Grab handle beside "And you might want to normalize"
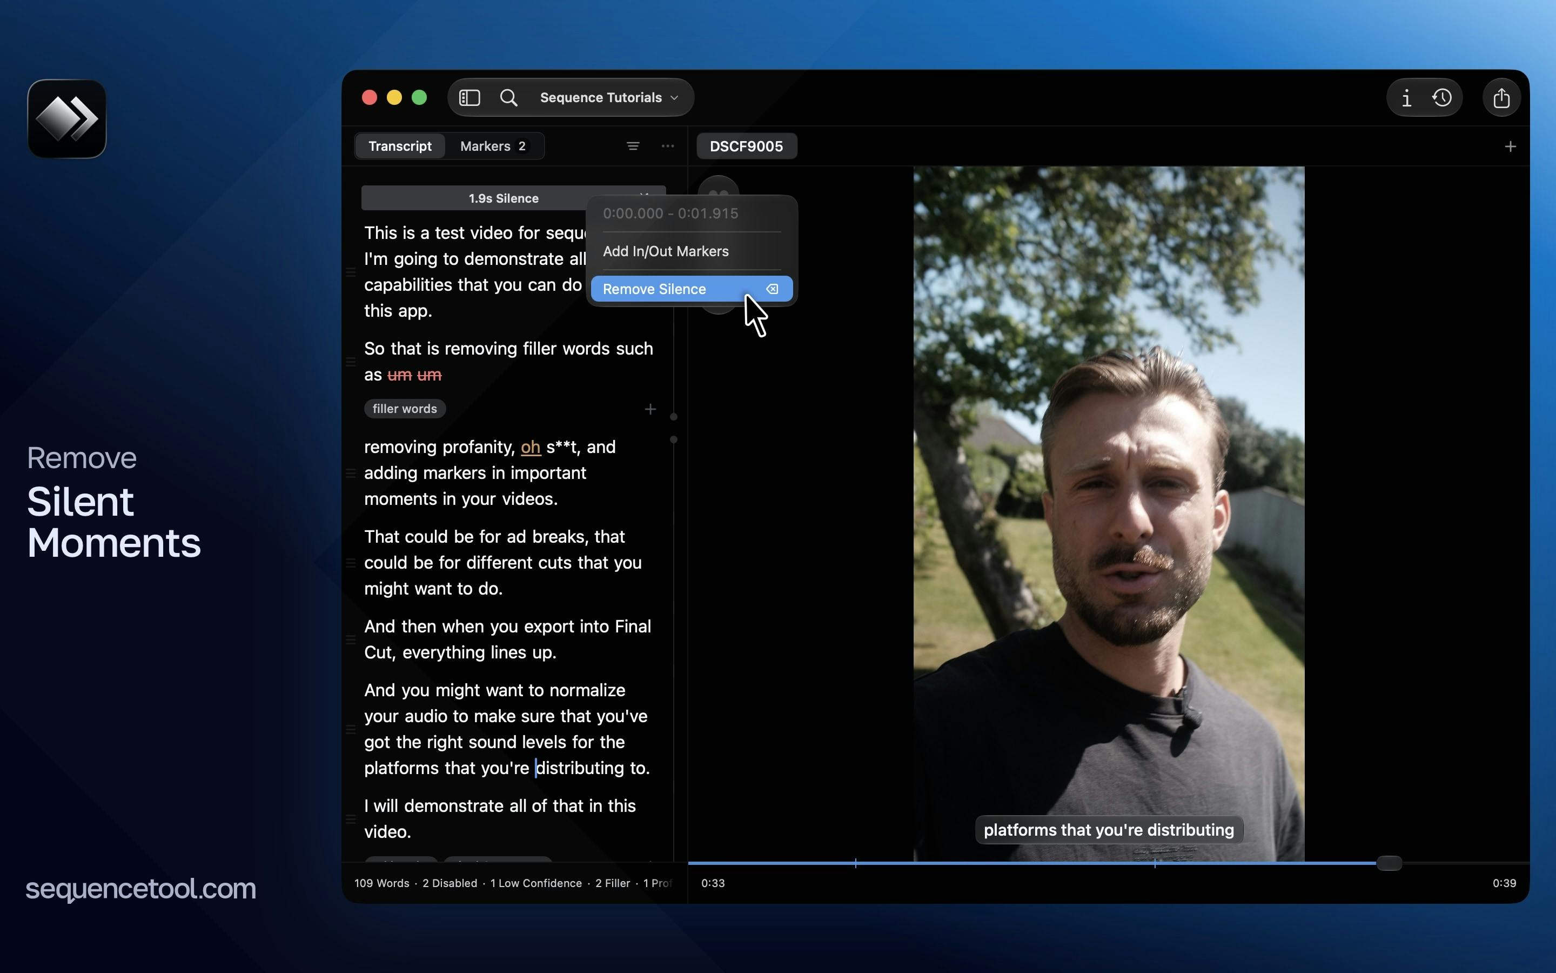Image resolution: width=1556 pixels, height=973 pixels. (x=351, y=729)
